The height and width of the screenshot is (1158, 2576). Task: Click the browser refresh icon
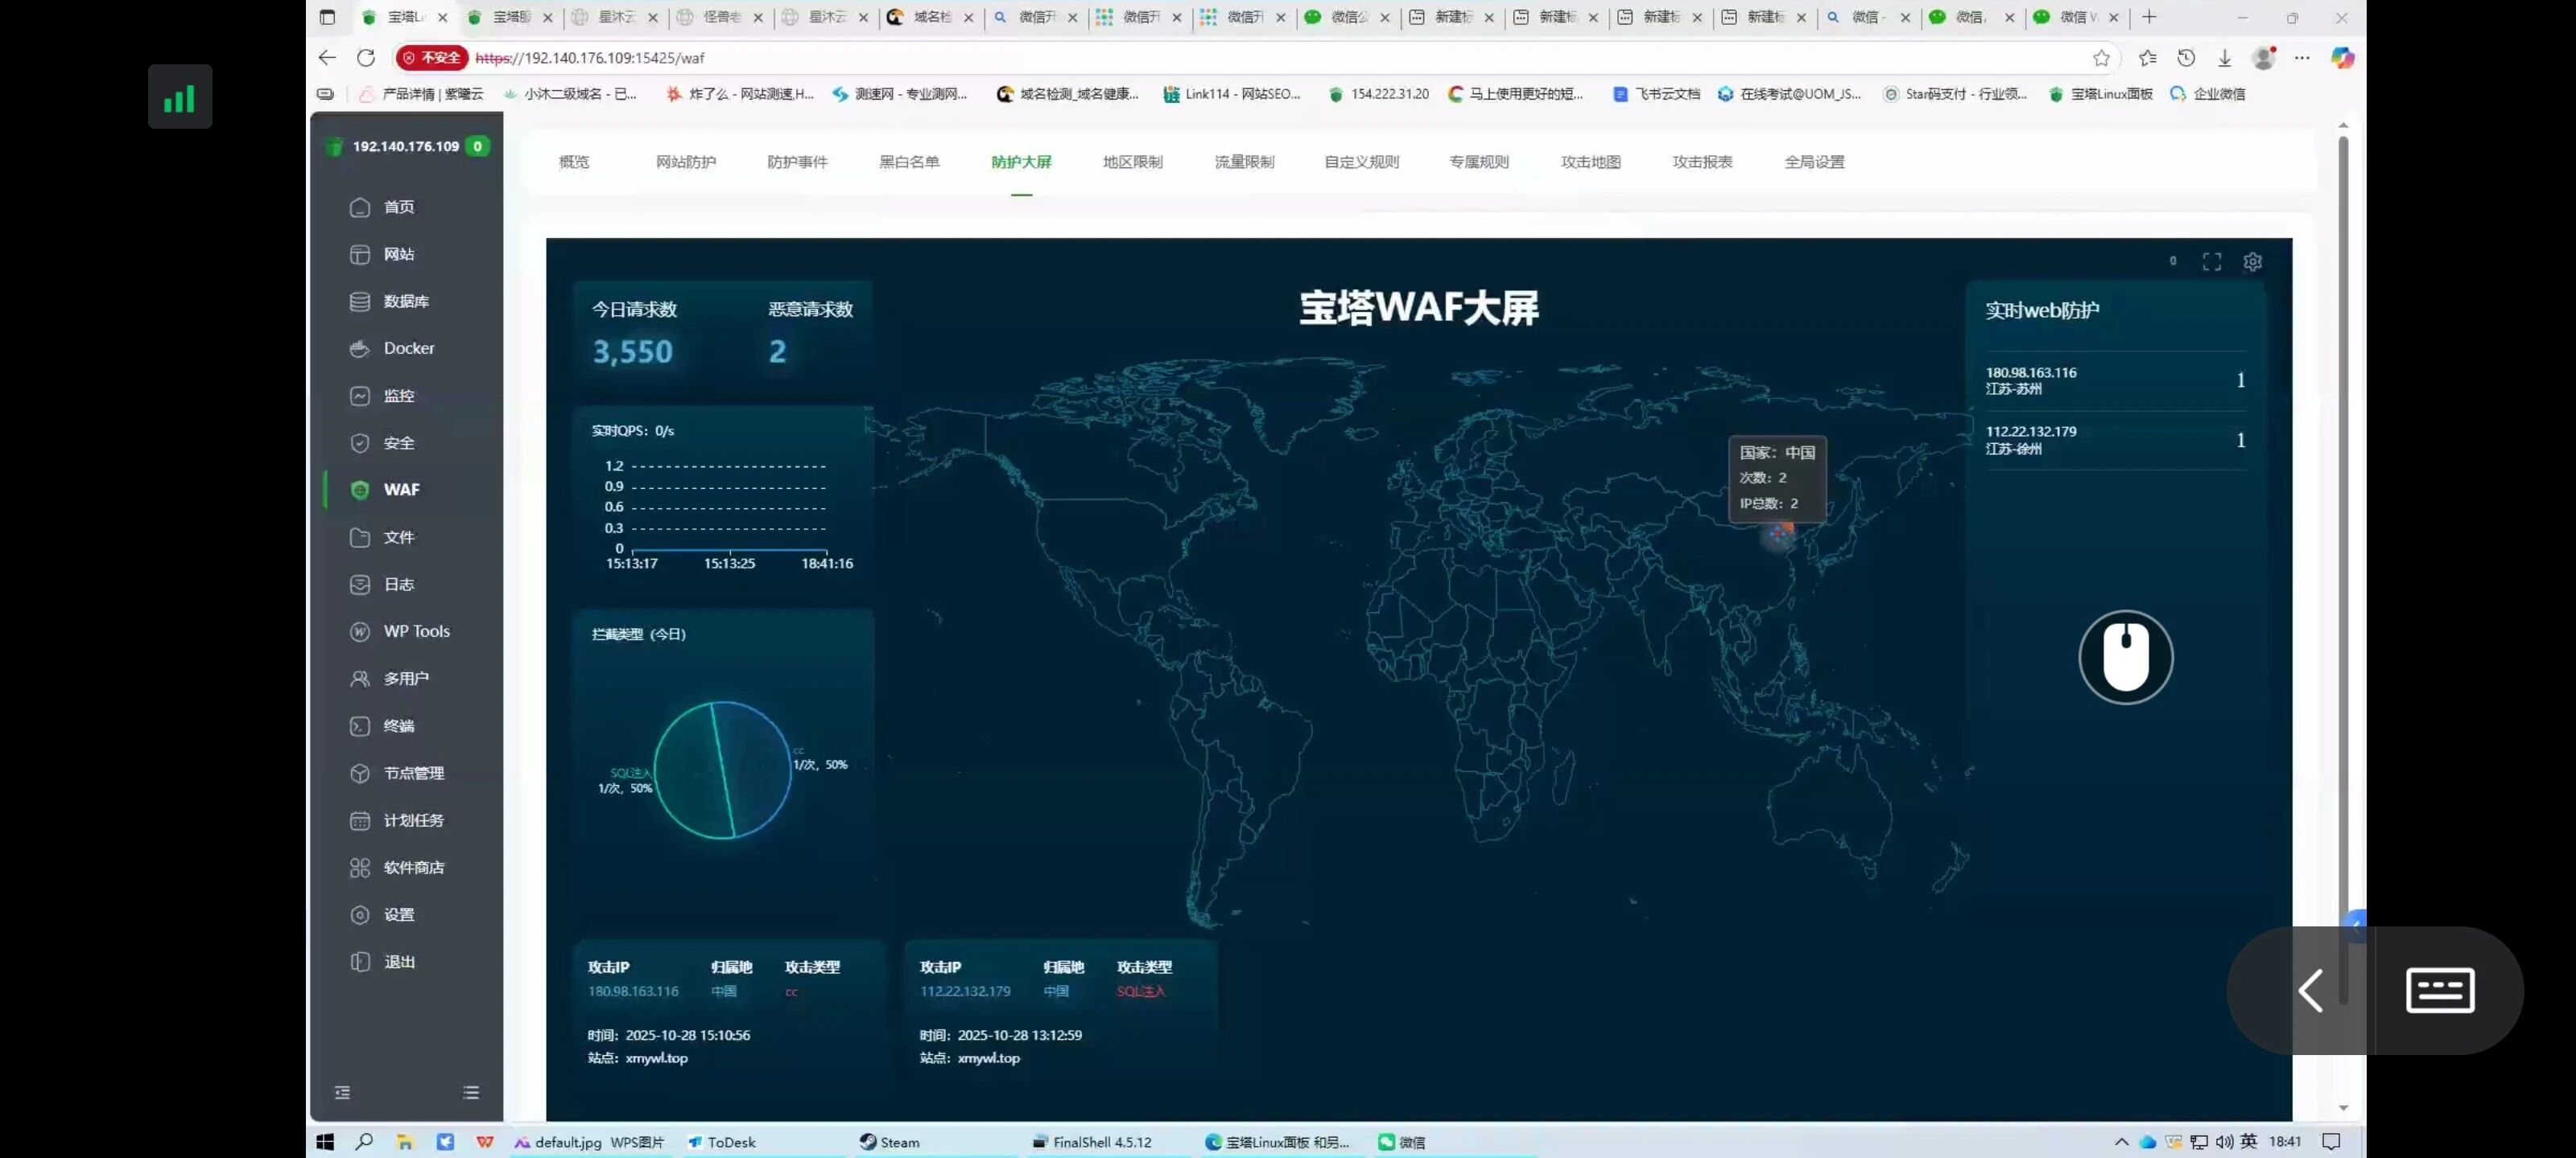coord(366,58)
